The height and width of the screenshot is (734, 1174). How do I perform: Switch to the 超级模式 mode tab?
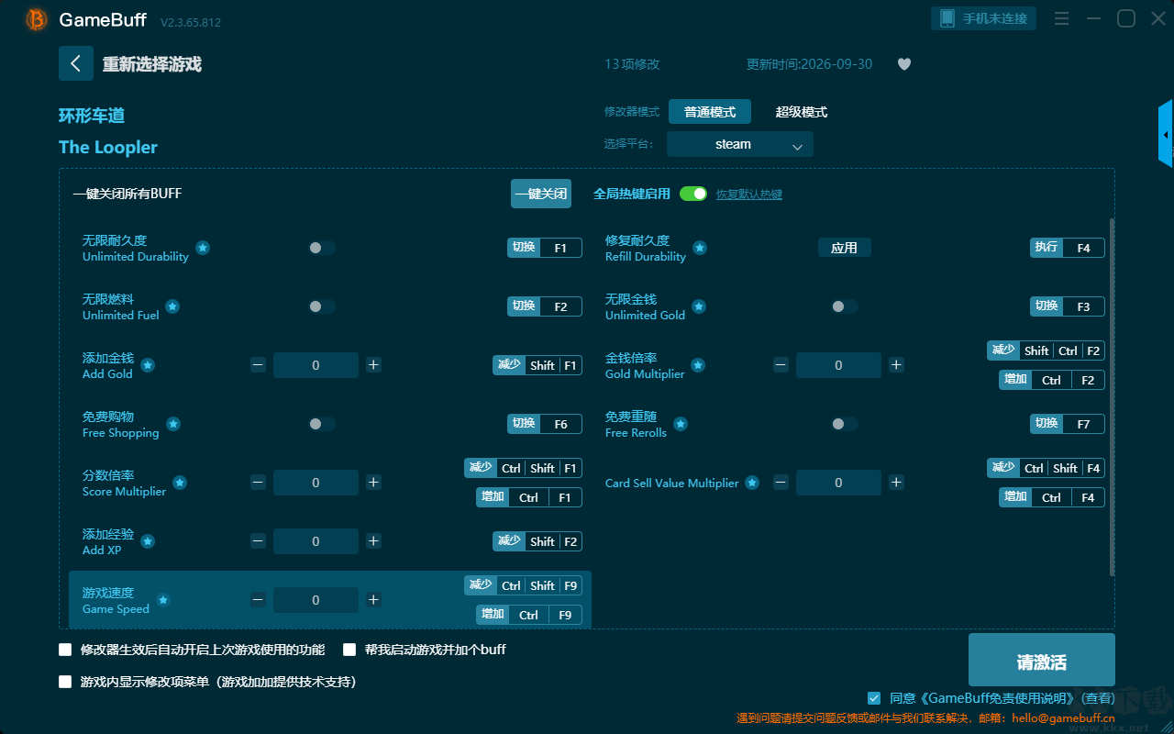pyautogui.click(x=802, y=112)
